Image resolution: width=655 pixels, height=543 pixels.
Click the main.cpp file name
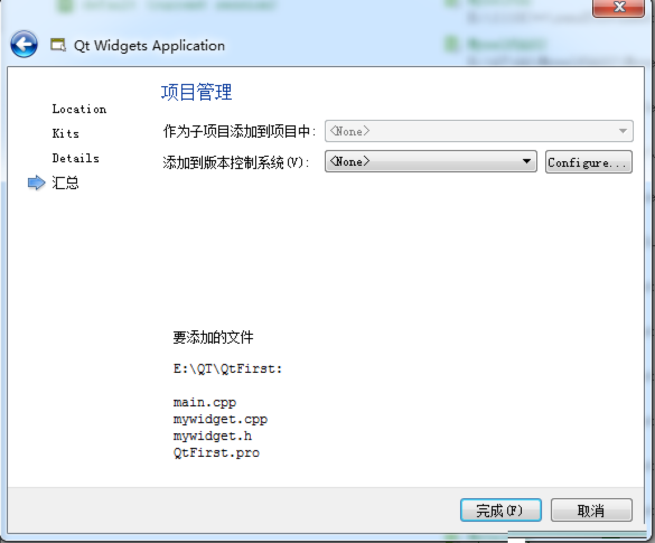(205, 402)
